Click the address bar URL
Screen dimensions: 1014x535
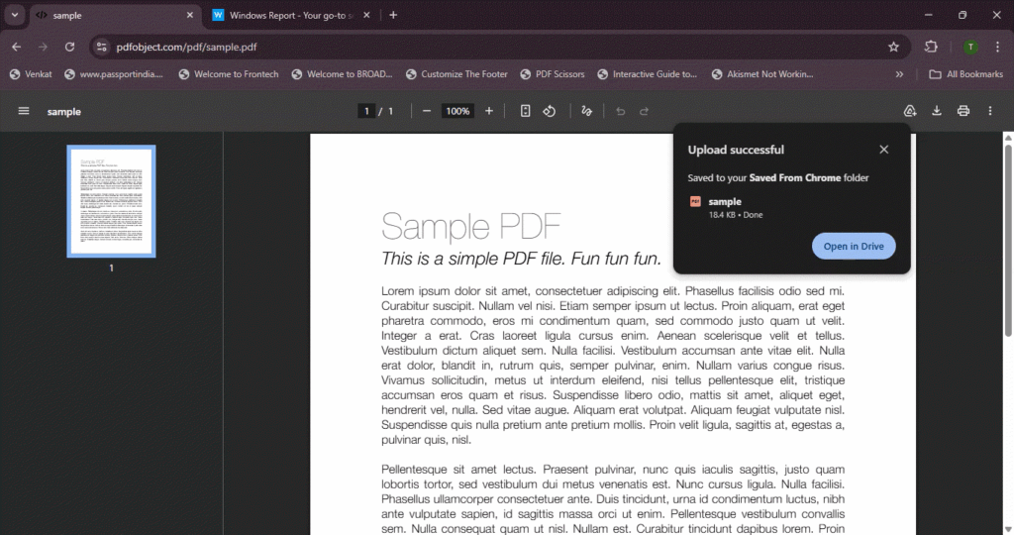(x=186, y=47)
